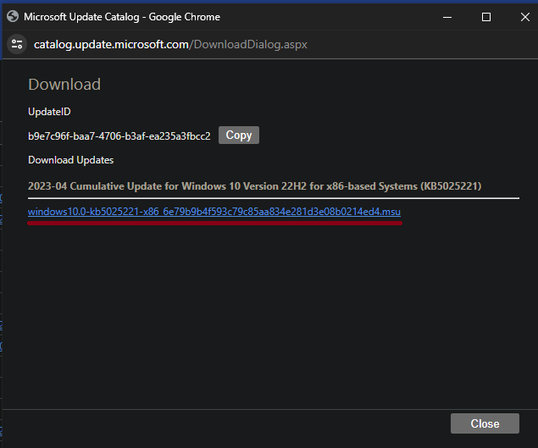This screenshot has width=538, height=448.
Task: Close the Chrome window with X
Action: (525, 17)
